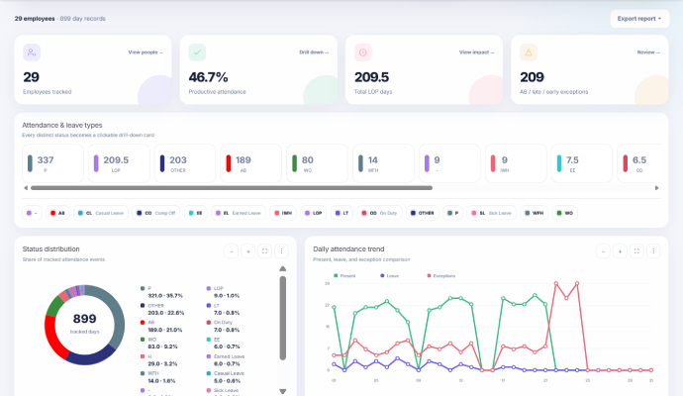The height and width of the screenshot is (396, 683).
Task: Click the '29 employees' header text
Action: coord(35,19)
